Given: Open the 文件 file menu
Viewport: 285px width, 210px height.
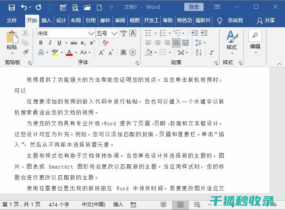Looking at the screenshot, I should [12, 20].
